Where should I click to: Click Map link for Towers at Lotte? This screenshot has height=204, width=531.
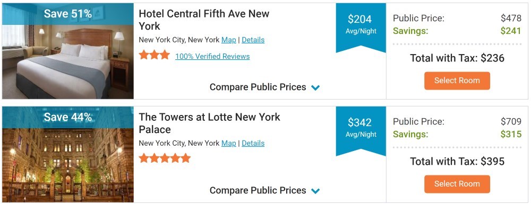point(228,143)
